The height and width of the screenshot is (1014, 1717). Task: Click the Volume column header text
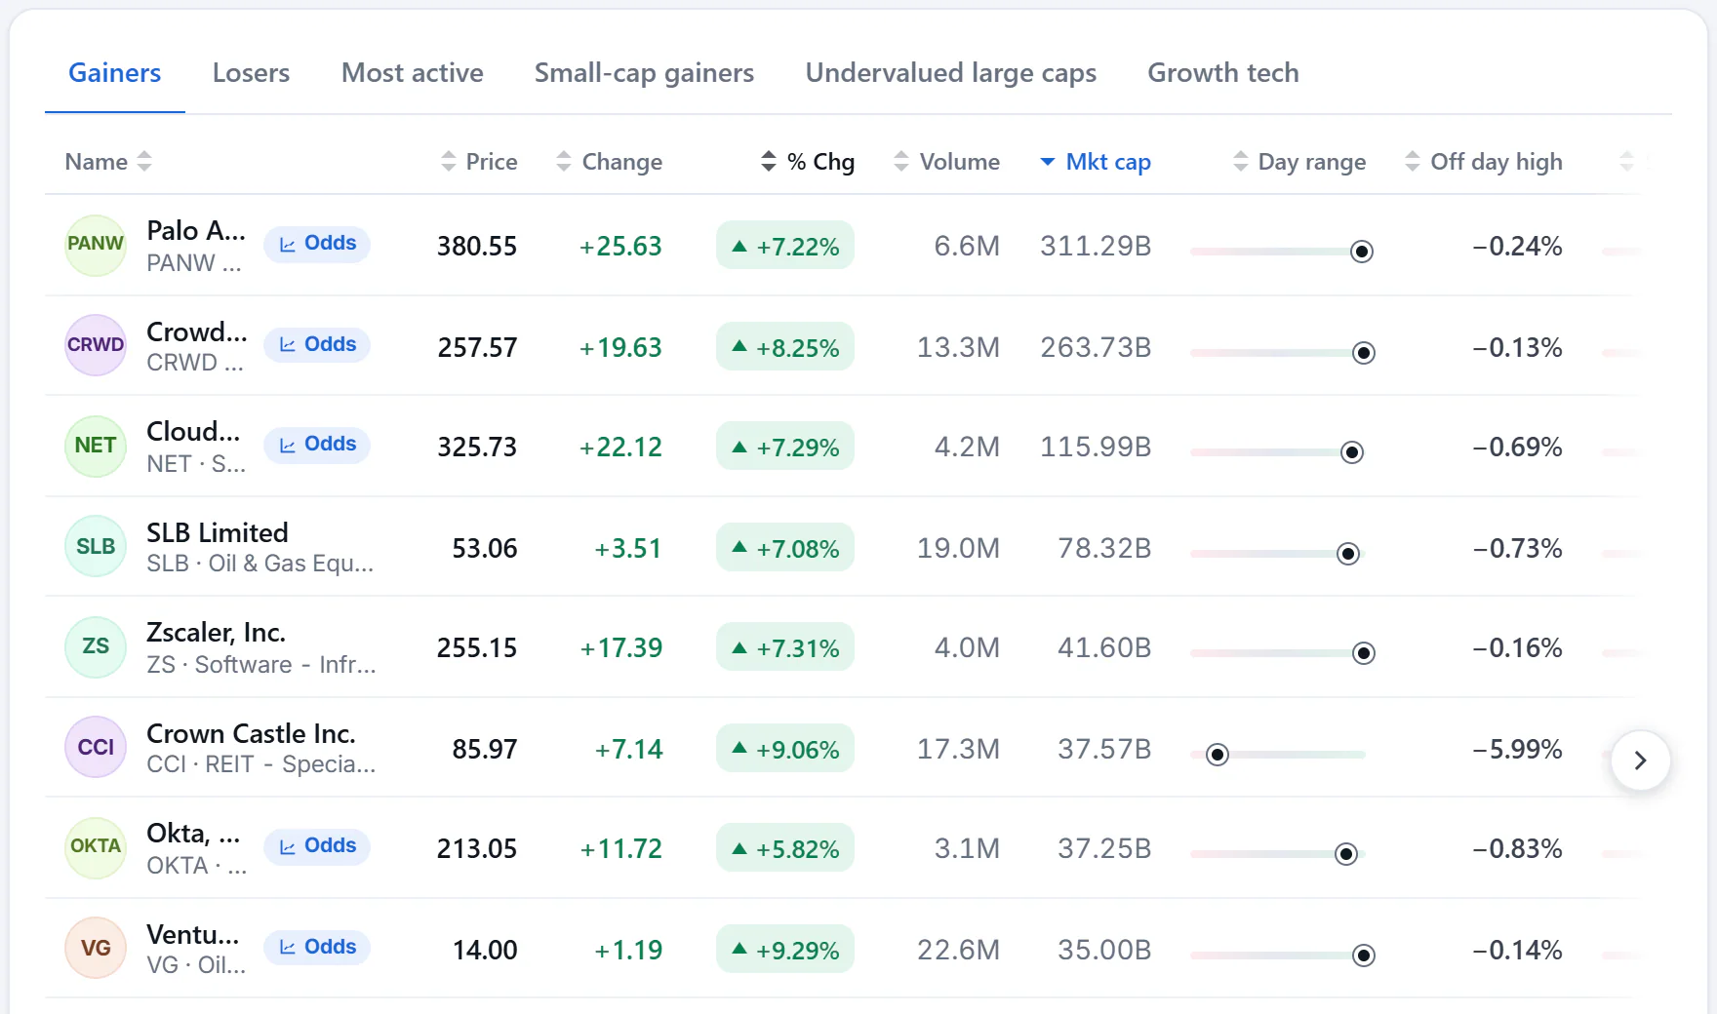(960, 162)
